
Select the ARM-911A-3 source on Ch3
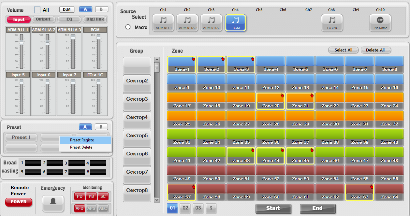[212, 23]
